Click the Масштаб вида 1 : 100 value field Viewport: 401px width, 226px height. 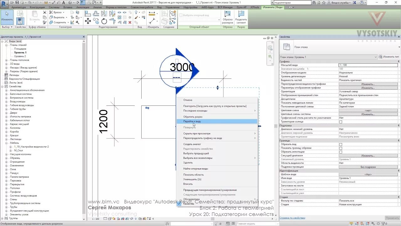pos(368,65)
